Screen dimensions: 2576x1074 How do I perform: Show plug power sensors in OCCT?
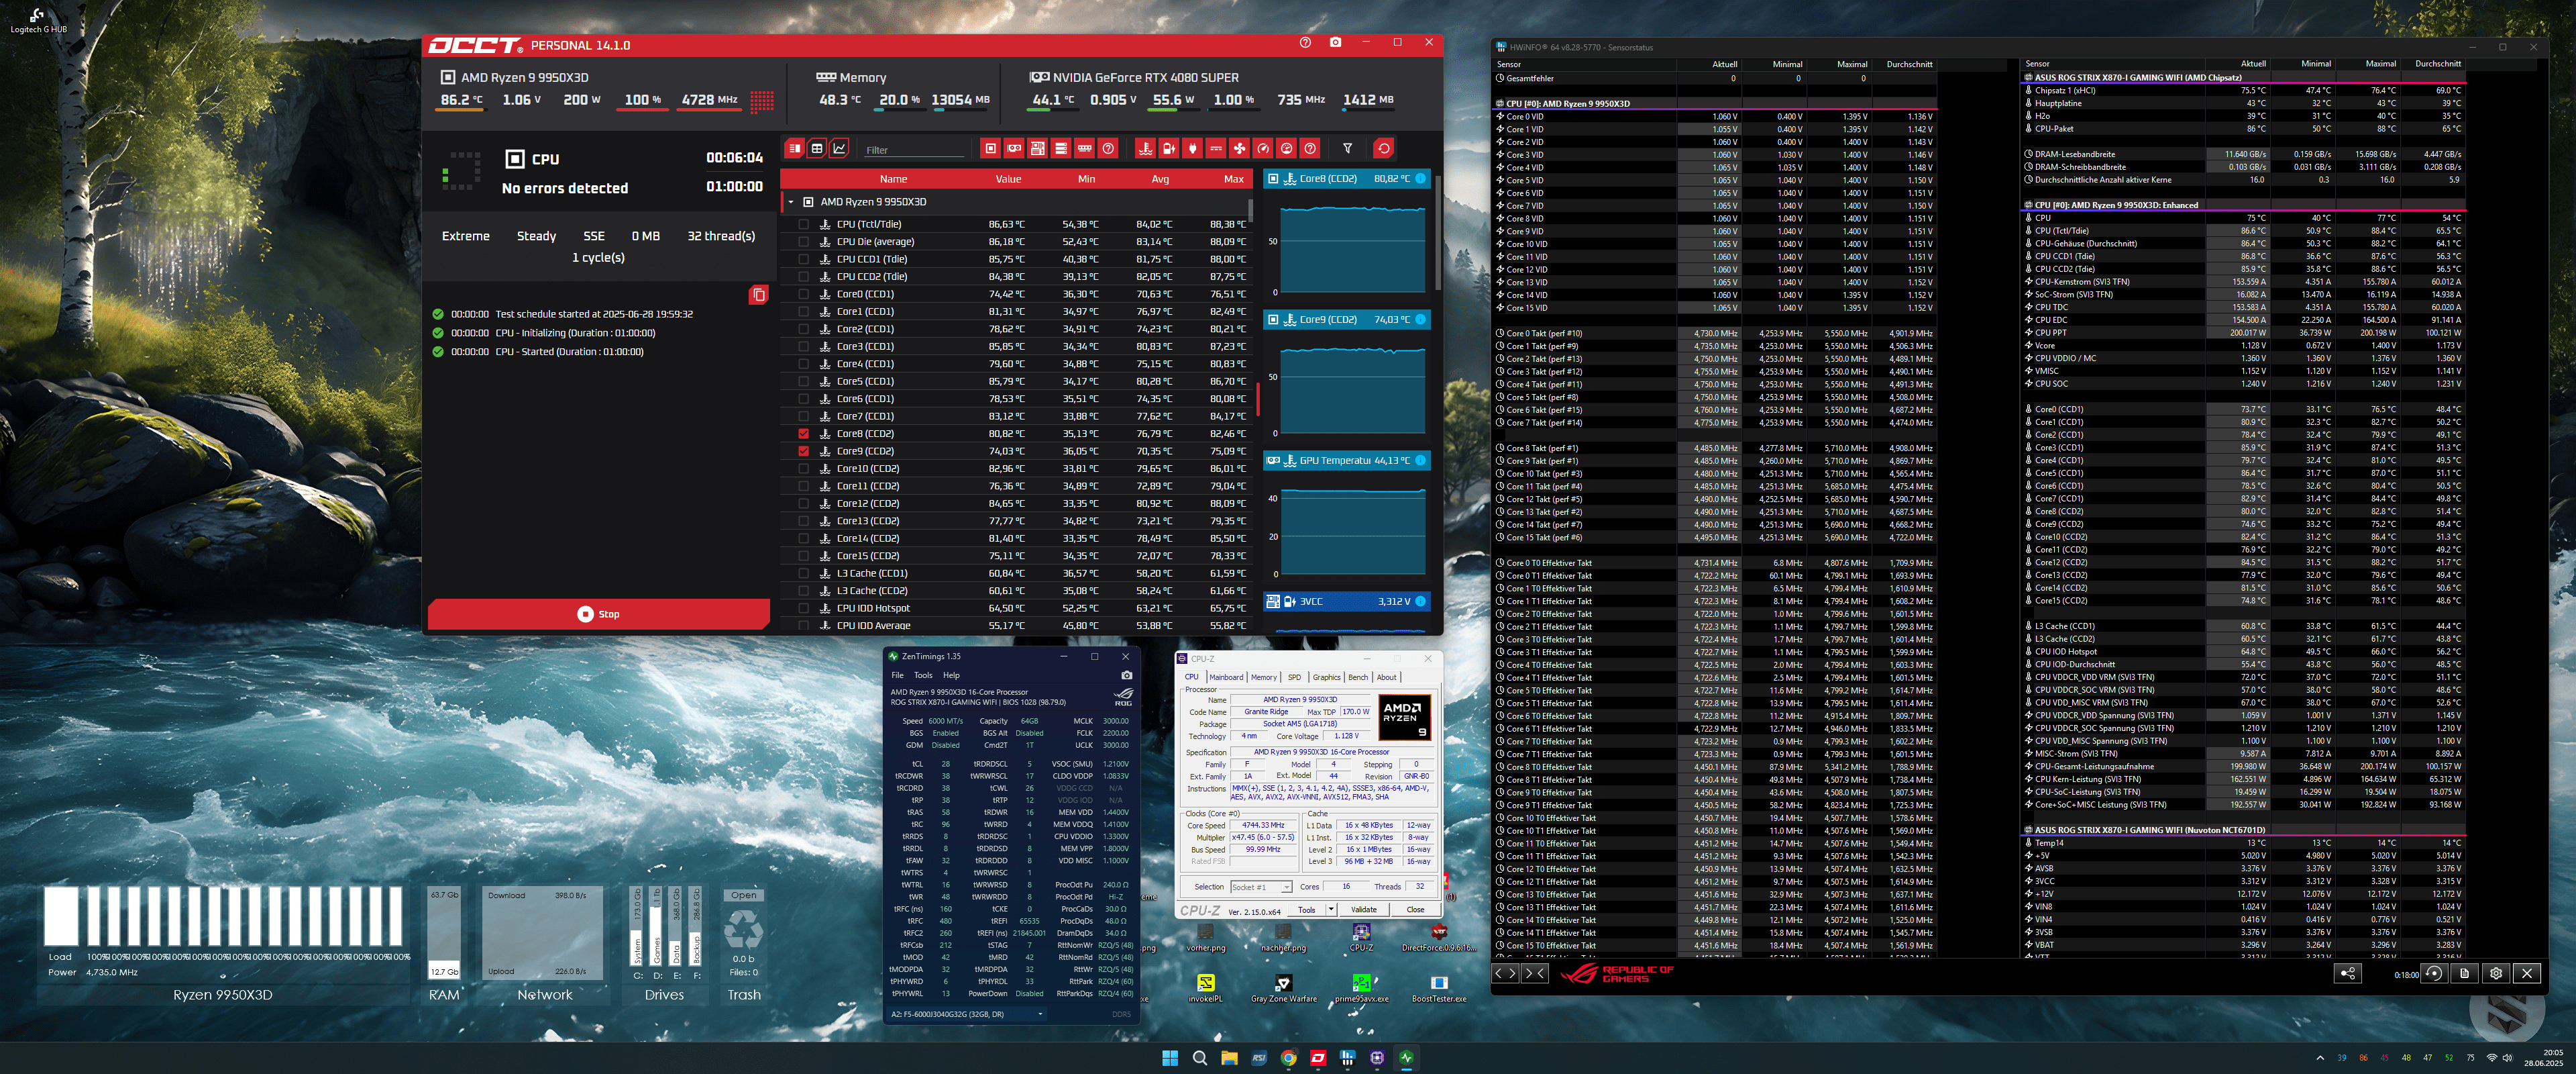pyautogui.click(x=1192, y=148)
